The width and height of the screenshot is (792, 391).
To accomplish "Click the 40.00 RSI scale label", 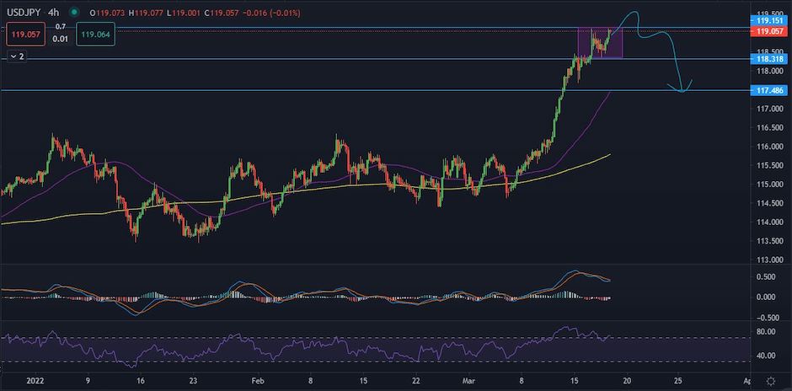I will click(x=768, y=356).
